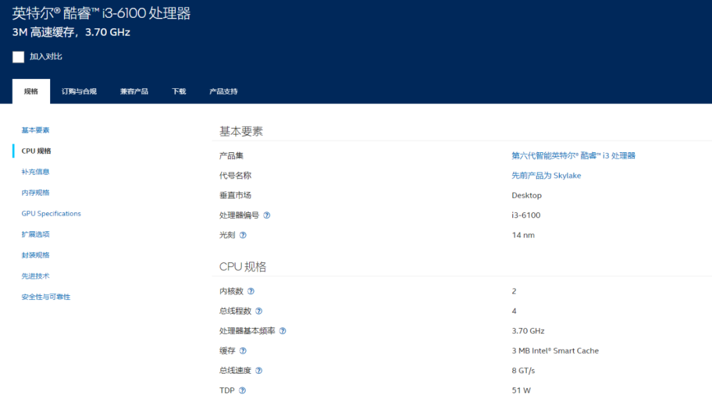
Task: Click the 总线程数 label text
Action: [x=235, y=311]
